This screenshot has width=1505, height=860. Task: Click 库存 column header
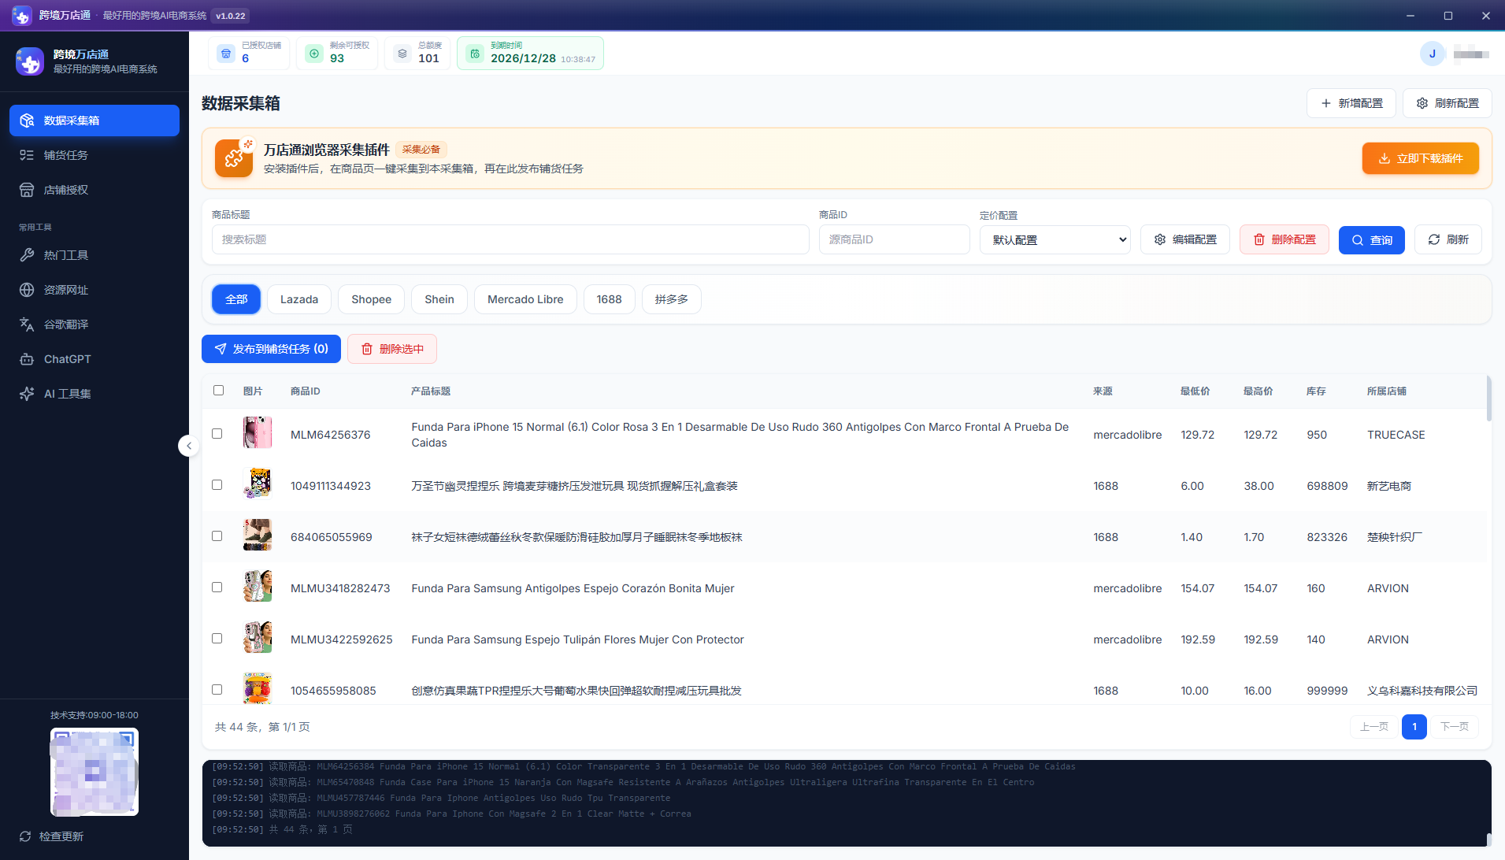1316,391
